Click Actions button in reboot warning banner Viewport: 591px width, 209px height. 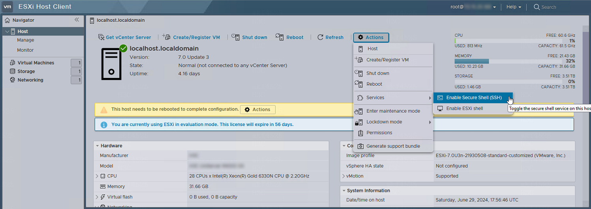(257, 109)
